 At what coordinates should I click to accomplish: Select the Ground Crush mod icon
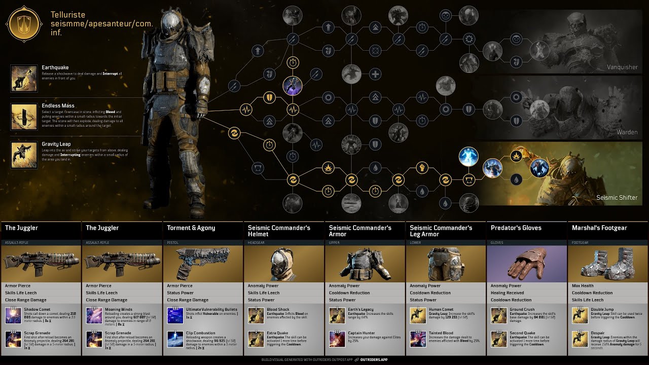click(x=499, y=314)
